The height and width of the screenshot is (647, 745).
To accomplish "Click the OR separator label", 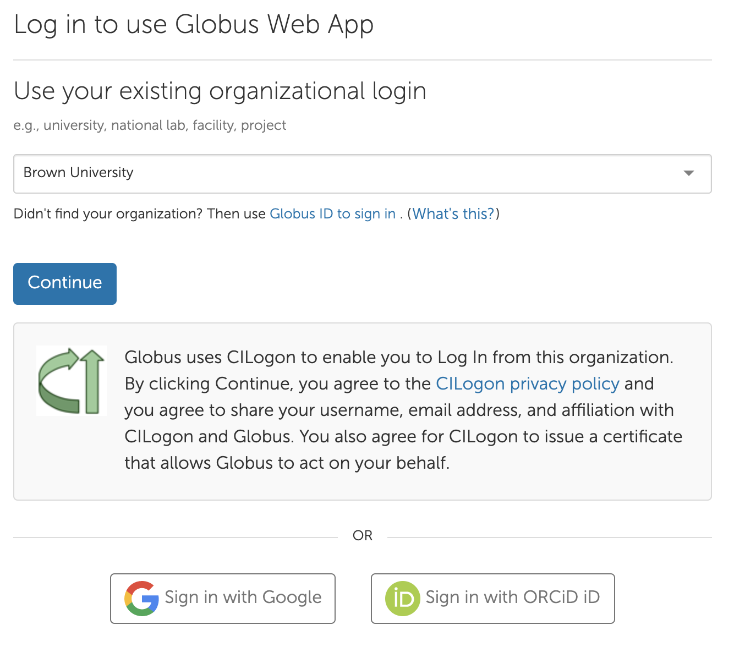I will coord(363,536).
